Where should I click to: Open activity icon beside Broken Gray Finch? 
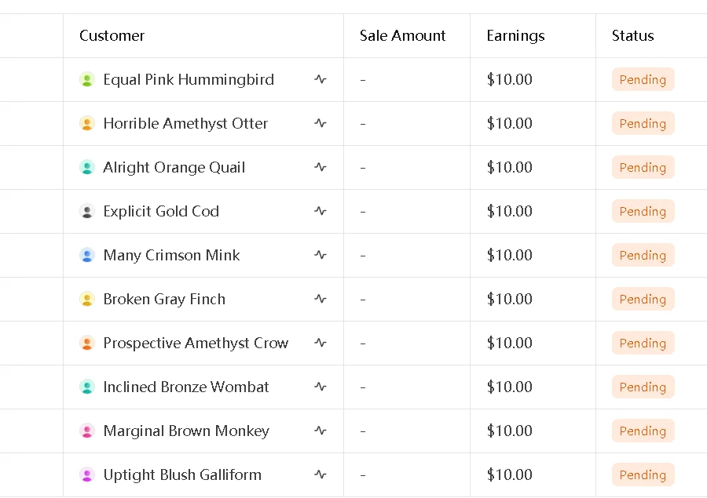[x=321, y=299]
